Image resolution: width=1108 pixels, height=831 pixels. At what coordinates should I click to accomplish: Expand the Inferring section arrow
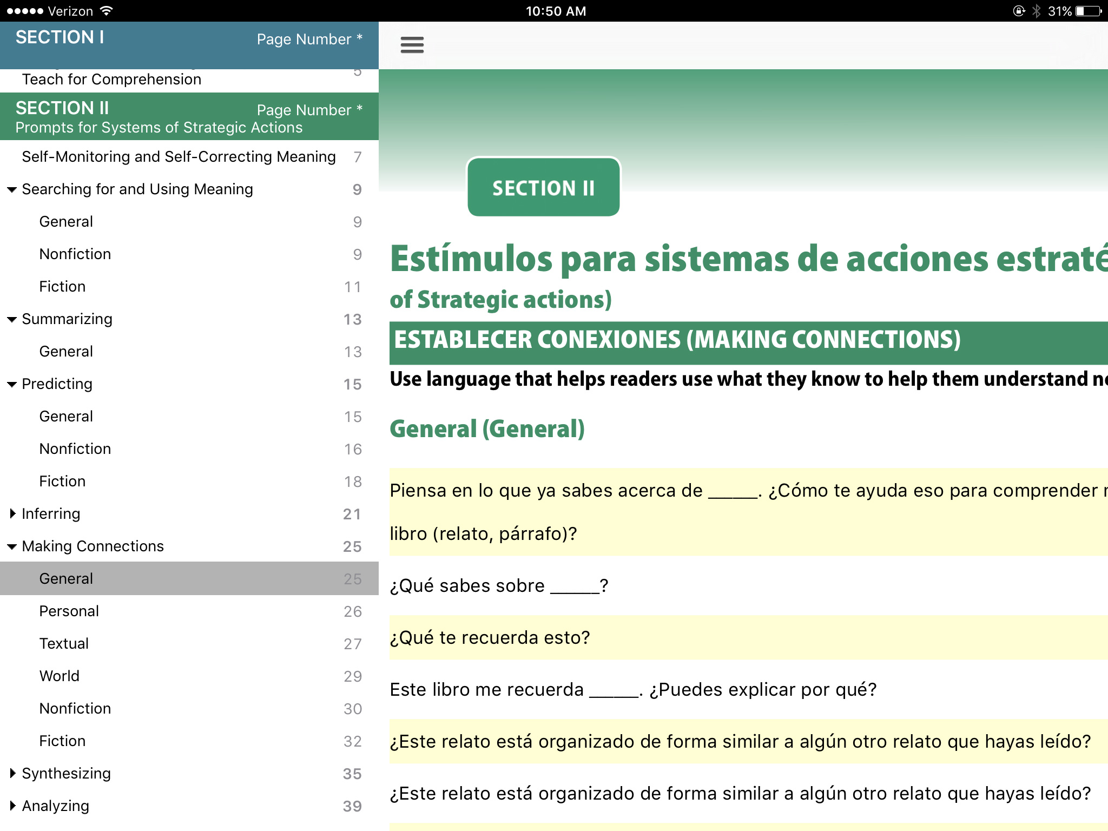pyautogui.click(x=12, y=514)
